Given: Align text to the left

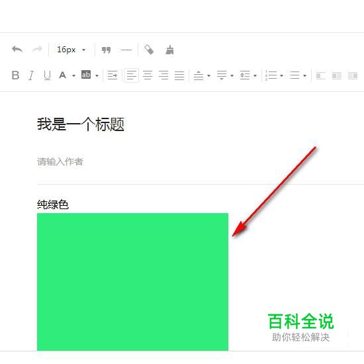Looking at the screenshot, I should pyautogui.click(x=132, y=75).
